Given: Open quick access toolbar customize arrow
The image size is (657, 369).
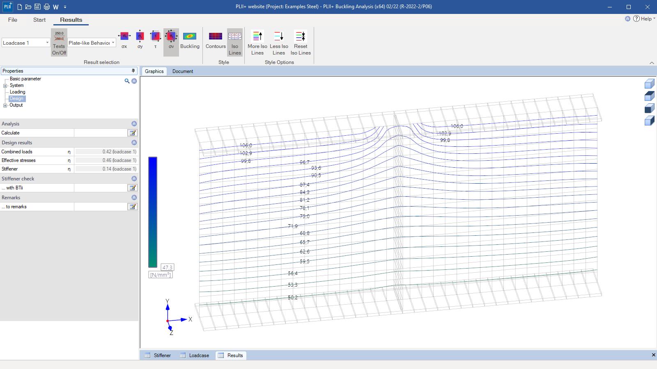Looking at the screenshot, I should coord(65,7).
